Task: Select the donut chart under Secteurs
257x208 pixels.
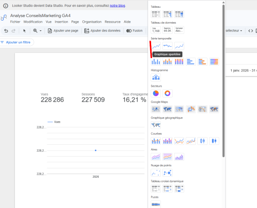Action: 168,93
